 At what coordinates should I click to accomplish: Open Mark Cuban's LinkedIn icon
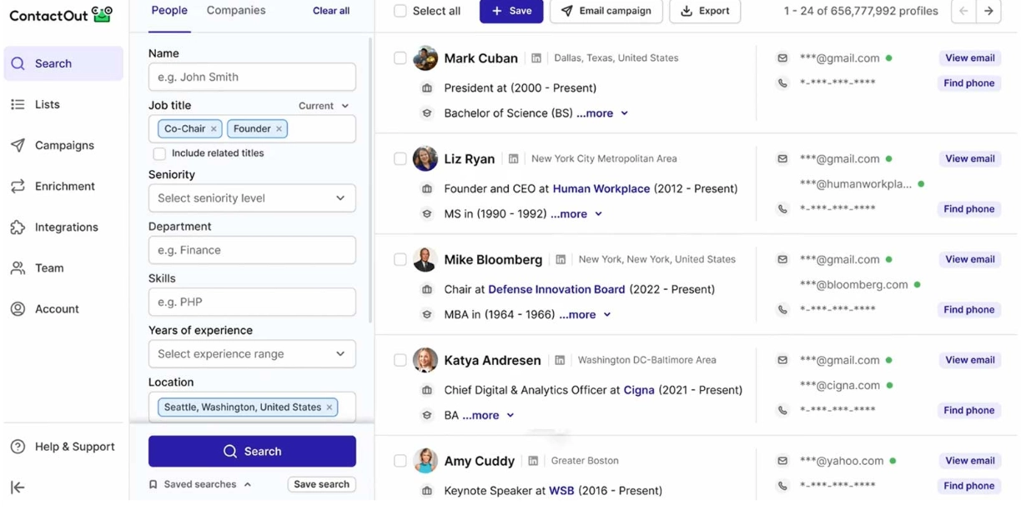(x=536, y=59)
